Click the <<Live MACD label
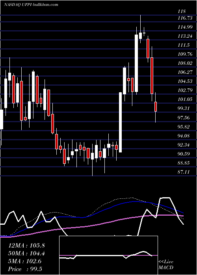This screenshot has width=197, height=275. point(166,265)
